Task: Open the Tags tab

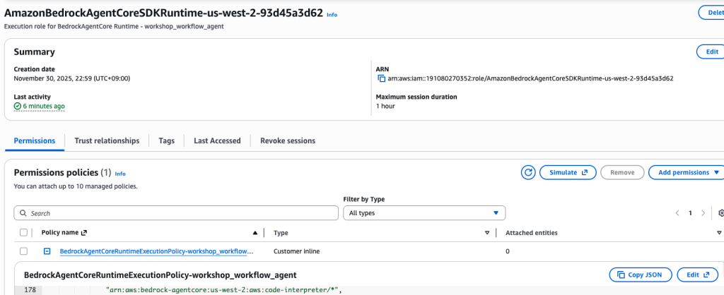Action: pos(166,140)
